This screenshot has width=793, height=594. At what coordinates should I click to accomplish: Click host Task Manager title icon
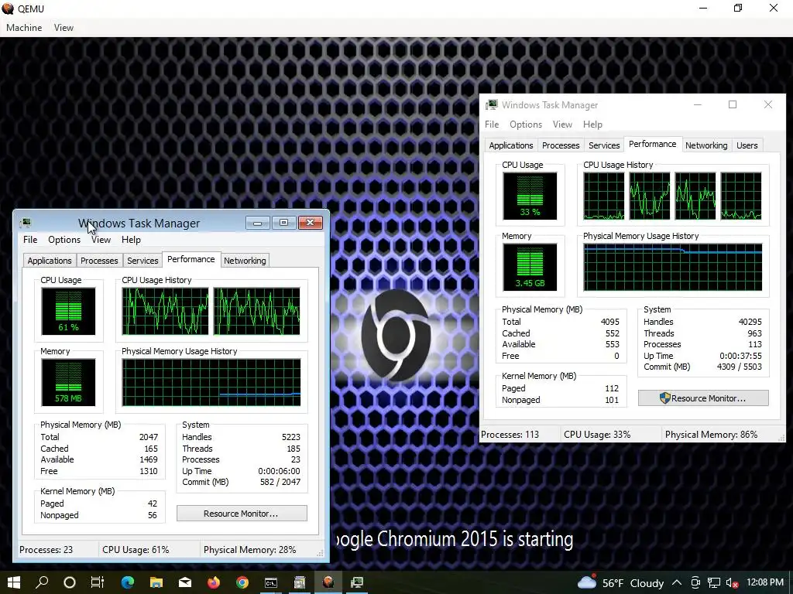click(x=492, y=105)
